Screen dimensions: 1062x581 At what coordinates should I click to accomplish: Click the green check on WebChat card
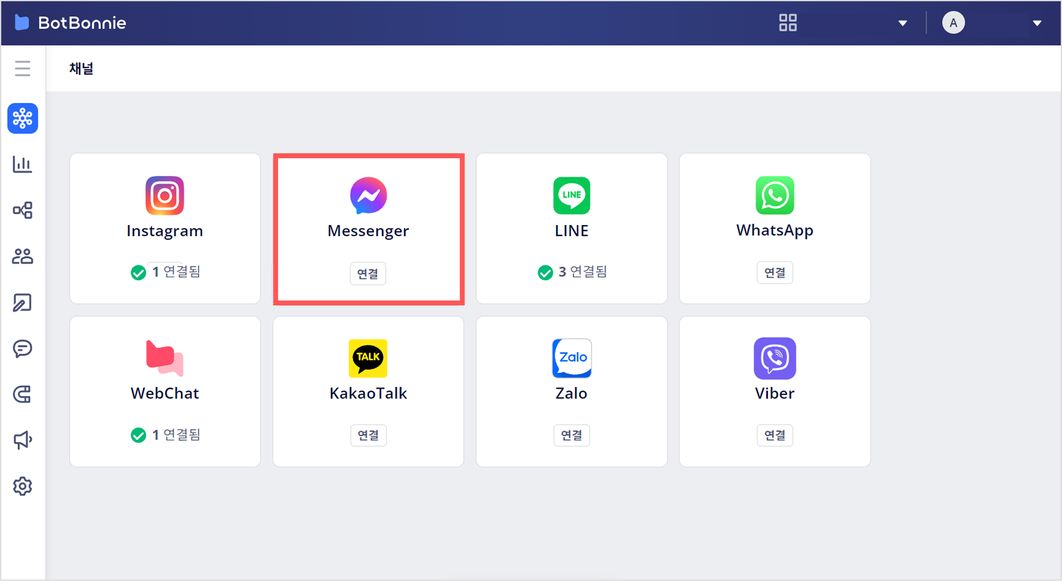point(138,435)
